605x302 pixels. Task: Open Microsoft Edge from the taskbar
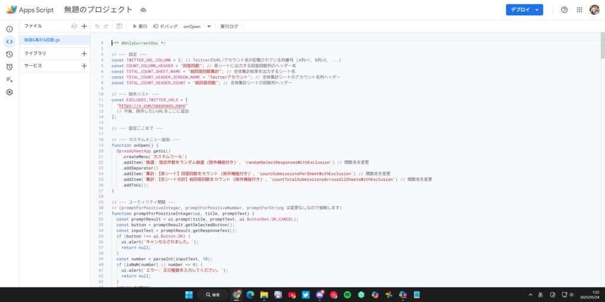[251, 295]
